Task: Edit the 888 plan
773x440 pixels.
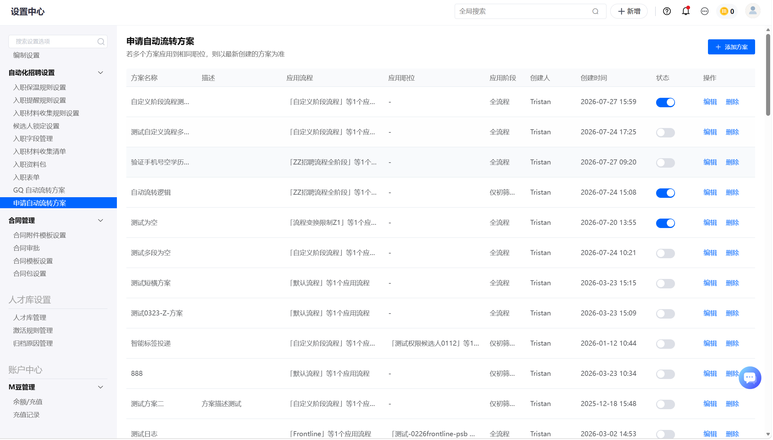Action: pos(710,374)
